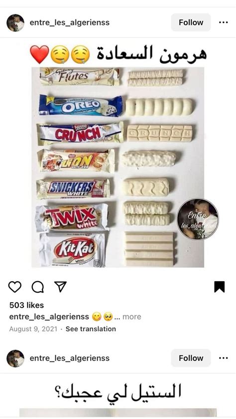Tap the white chocolate bars post image
The height and width of the screenshot is (419, 236).
tap(118, 167)
